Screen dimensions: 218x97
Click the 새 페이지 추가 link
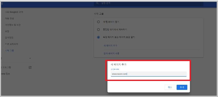pyautogui.click(x=110, y=46)
